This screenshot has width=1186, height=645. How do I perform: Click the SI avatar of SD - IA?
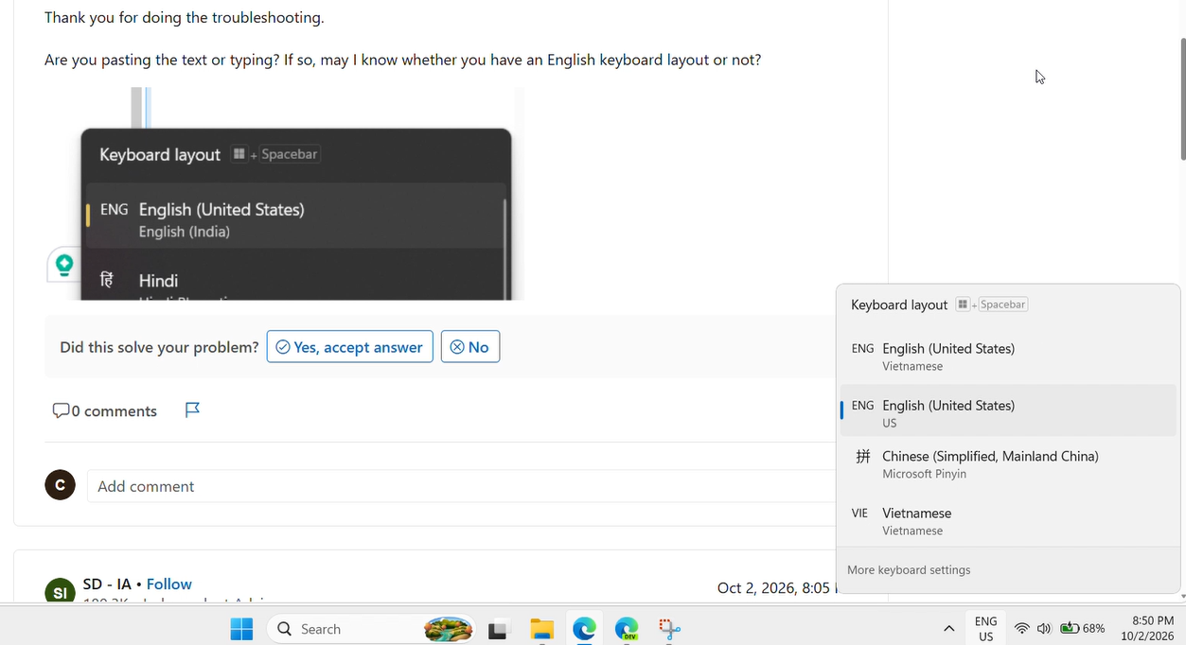click(60, 590)
